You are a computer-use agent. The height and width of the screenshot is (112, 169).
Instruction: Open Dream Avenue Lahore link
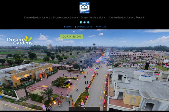click(x=65, y=18)
